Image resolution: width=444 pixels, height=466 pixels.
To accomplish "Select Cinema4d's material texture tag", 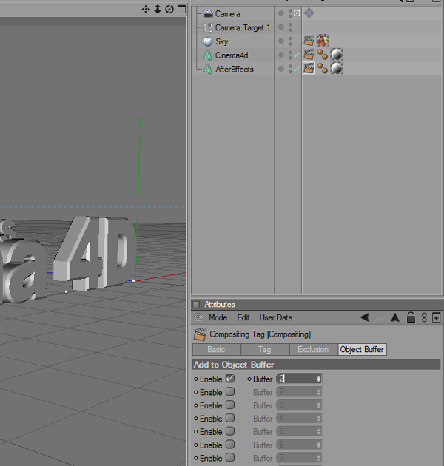I will pyautogui.click(x=337, y=55).
